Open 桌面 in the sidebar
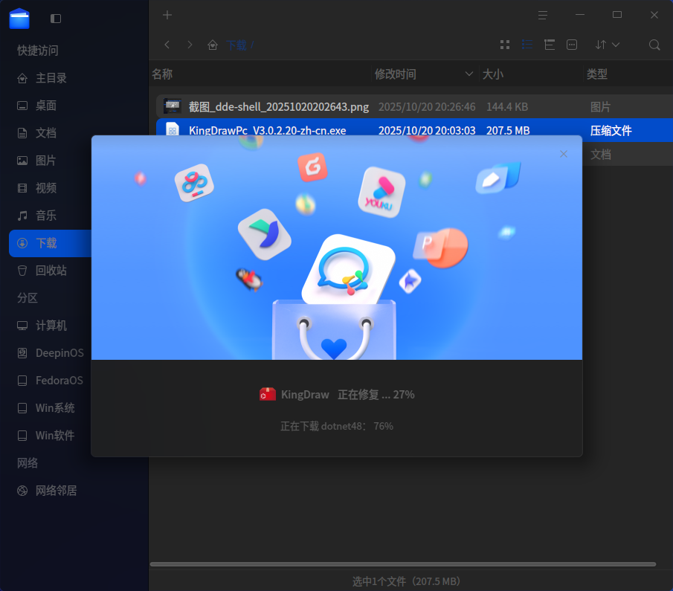 coord(46,106)
